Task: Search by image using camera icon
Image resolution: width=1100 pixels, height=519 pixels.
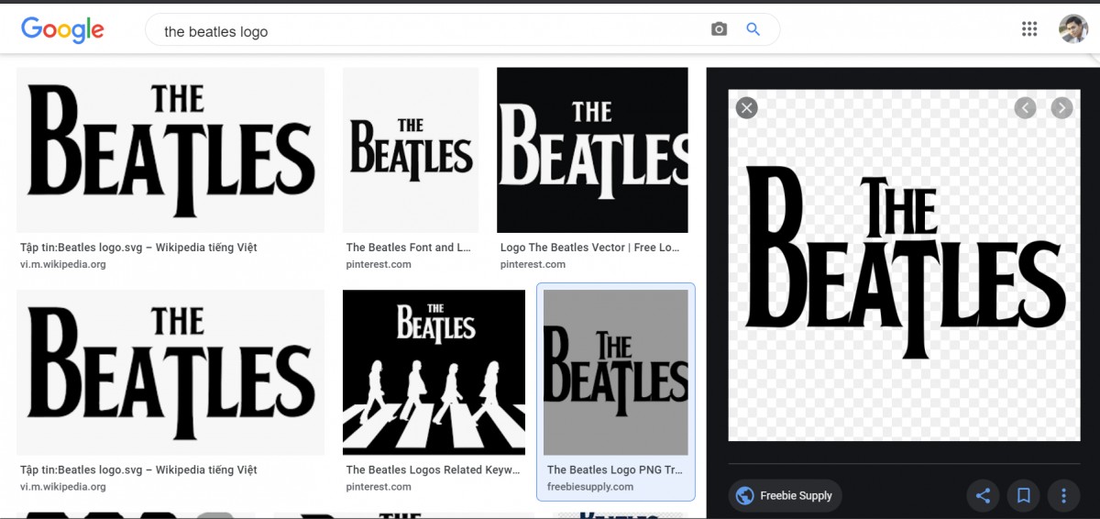Action: click(719, 29)
